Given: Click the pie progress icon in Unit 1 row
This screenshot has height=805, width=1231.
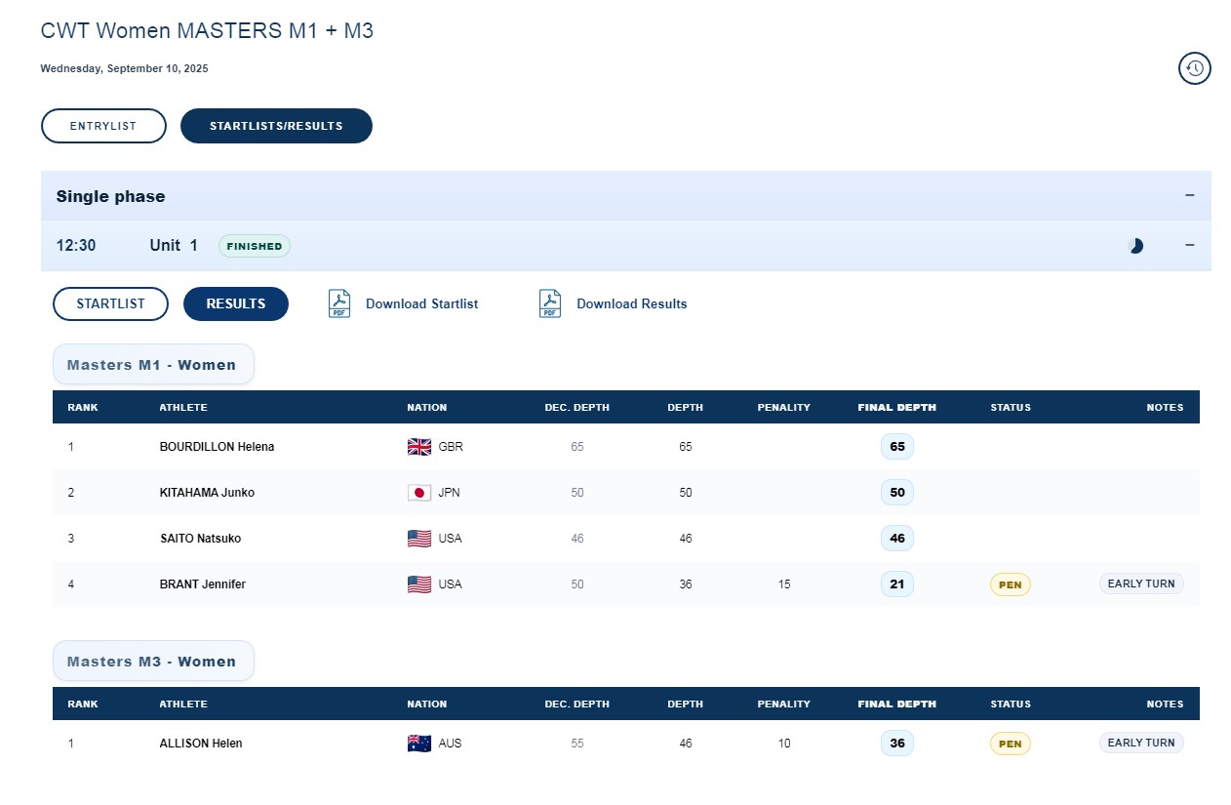Looking at the screenshot, I should [x=1135, y=246].
